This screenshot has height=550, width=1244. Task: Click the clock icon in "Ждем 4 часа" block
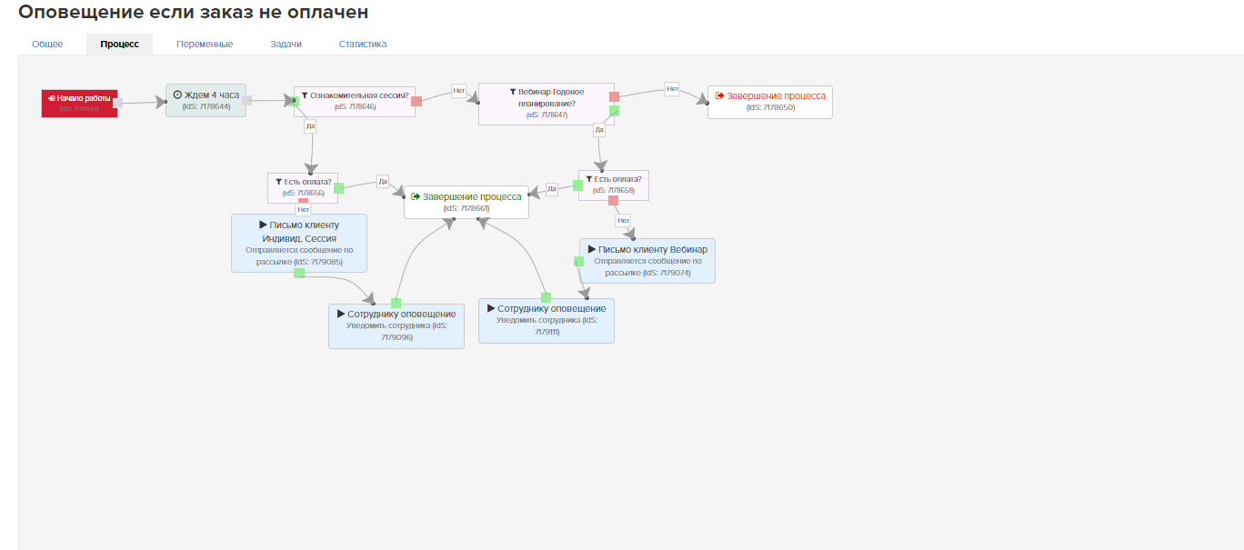point(177,95)
